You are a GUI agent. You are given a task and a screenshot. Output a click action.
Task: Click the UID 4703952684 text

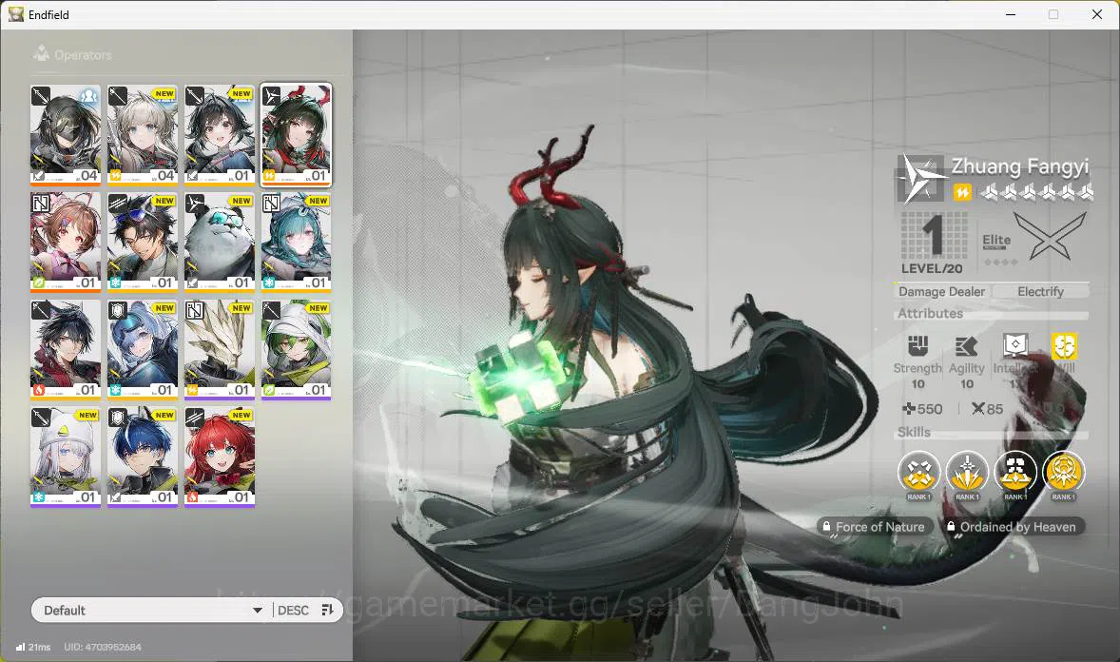[x=103, y=647]
